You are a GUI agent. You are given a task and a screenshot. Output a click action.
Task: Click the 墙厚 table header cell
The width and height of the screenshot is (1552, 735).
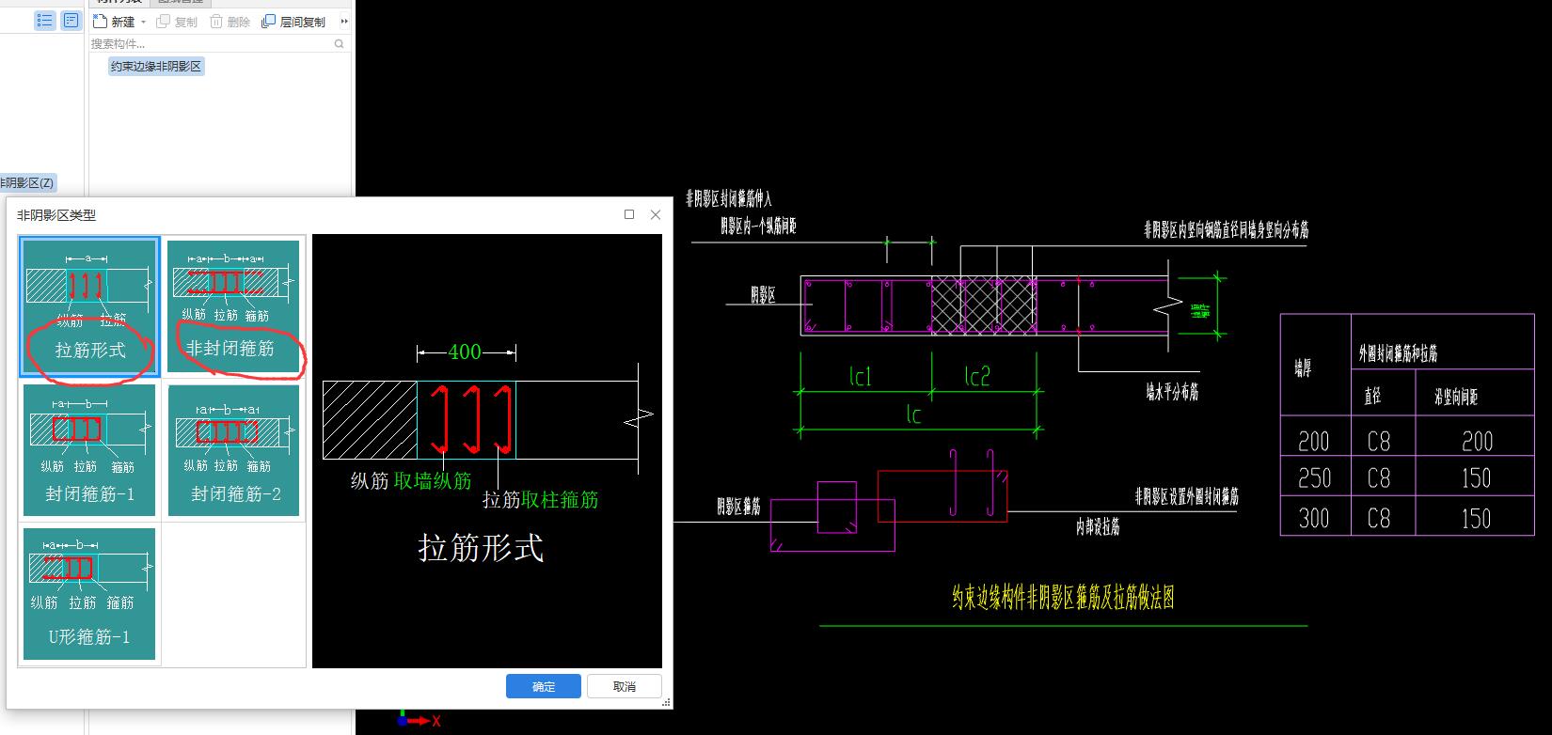tap(1303, 369)
